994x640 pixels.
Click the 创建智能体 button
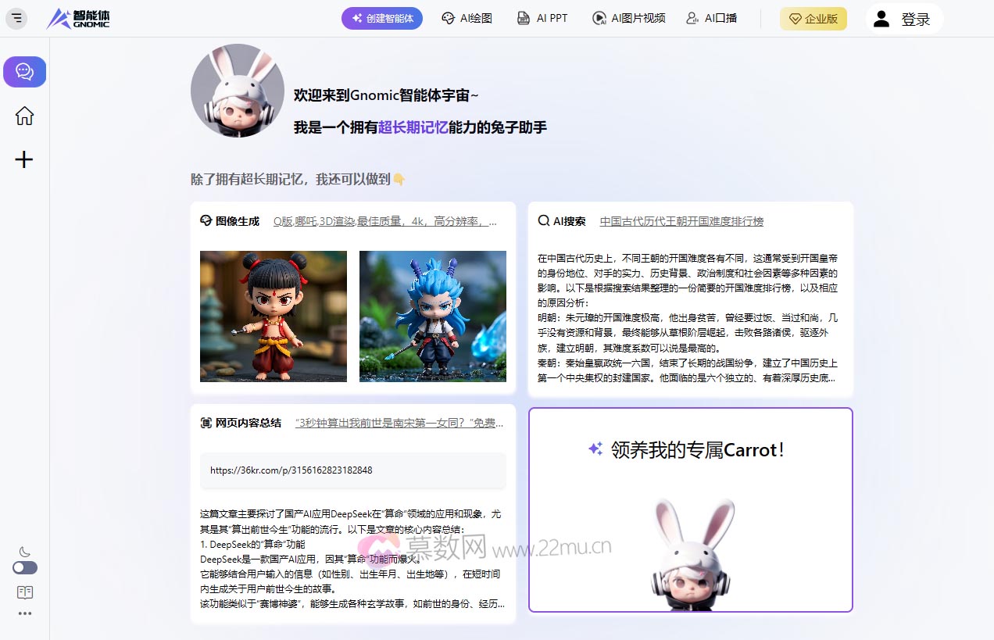[381, 18]
